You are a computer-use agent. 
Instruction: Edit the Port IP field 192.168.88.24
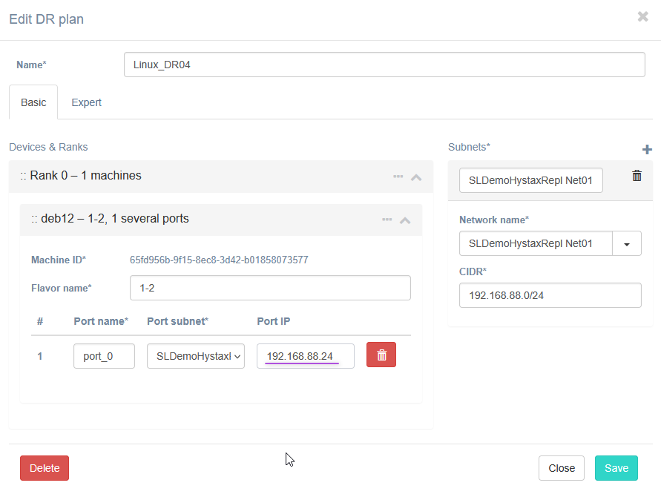[x=305, y=356]
